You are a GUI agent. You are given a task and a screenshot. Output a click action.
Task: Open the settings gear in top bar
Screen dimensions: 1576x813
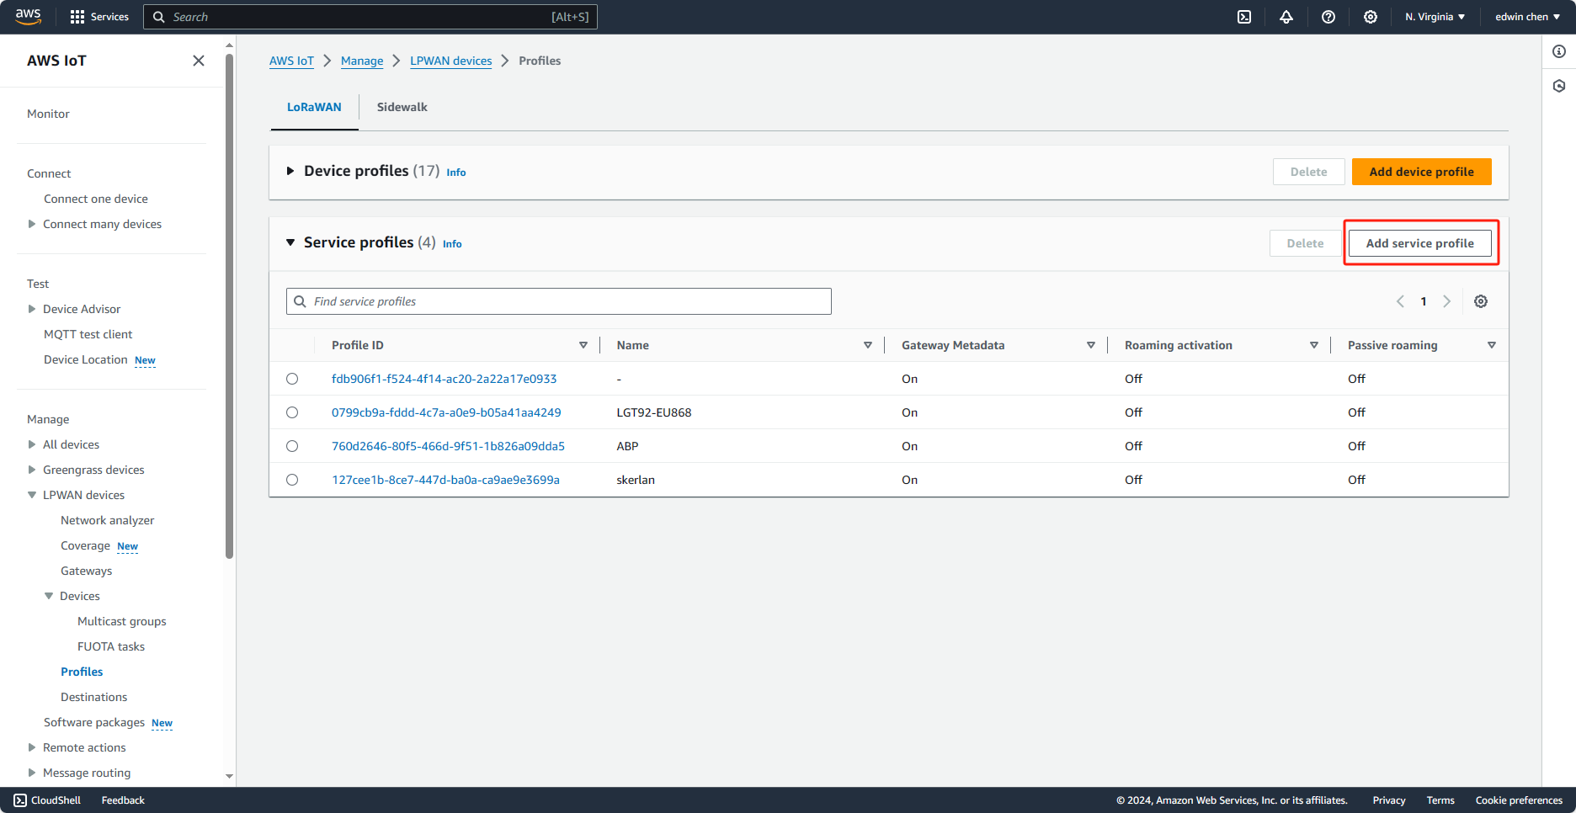point(1371,17)
